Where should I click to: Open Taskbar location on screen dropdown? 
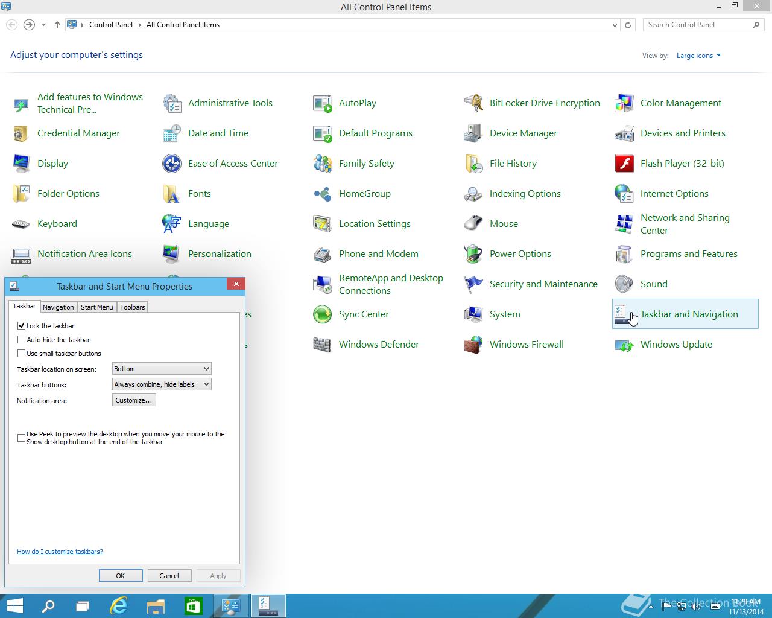point(162,369)
